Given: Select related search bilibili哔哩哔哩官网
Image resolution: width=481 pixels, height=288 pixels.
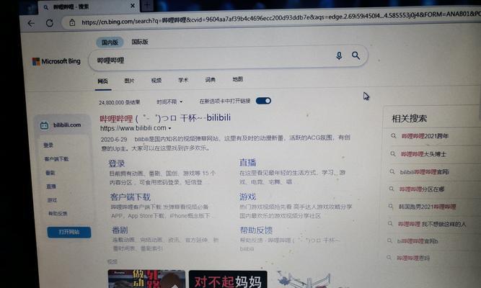Looking at the screenshot, I should tap(425, 172).
